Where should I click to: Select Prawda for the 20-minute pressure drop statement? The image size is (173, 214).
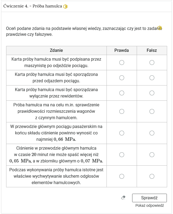tap(121, 154)
